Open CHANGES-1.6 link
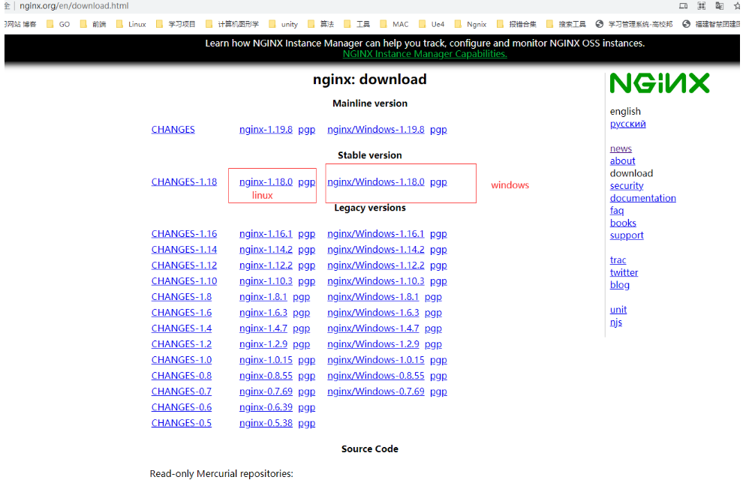The width and height of the screenshot is (755, 504). pos(182,313)
